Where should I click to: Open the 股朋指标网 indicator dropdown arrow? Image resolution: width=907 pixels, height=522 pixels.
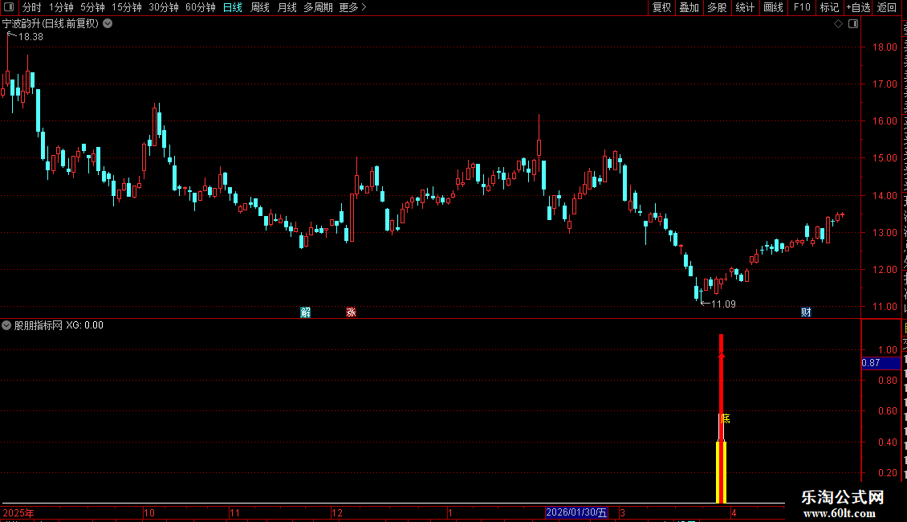pyautogui.click(x=6, y=325)
